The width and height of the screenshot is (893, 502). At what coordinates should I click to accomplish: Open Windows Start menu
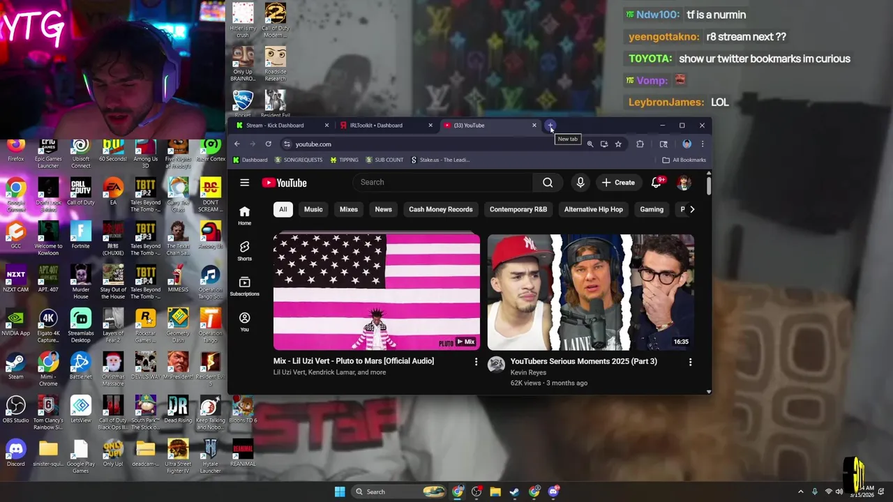coord(340,492)
